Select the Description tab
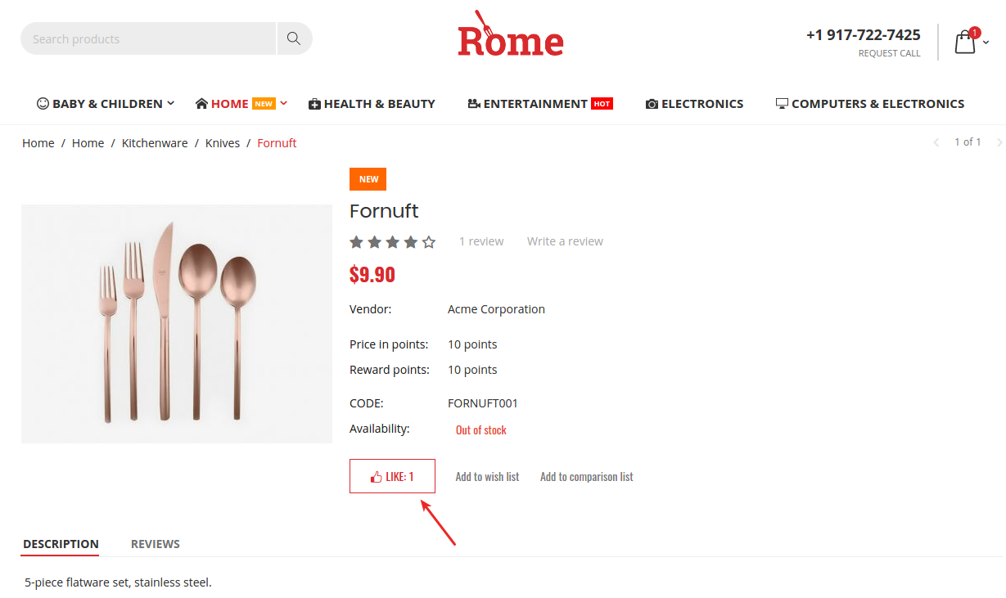 click(x=61, y=544)
